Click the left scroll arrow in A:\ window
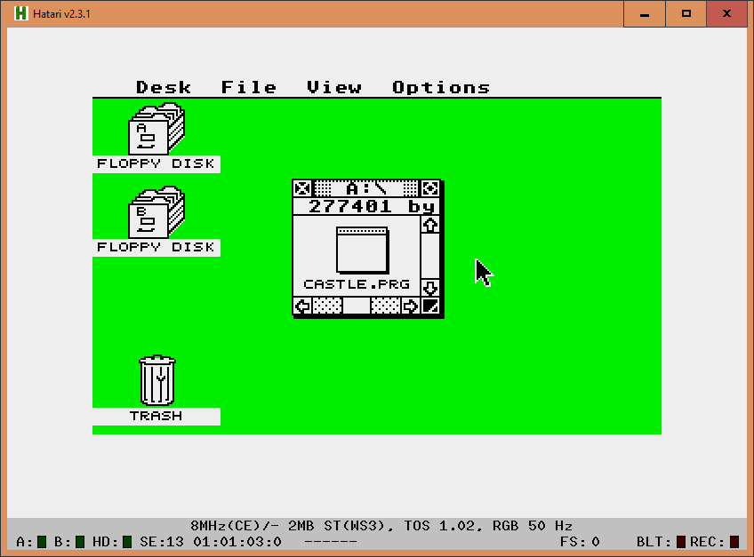 (302, 306)
